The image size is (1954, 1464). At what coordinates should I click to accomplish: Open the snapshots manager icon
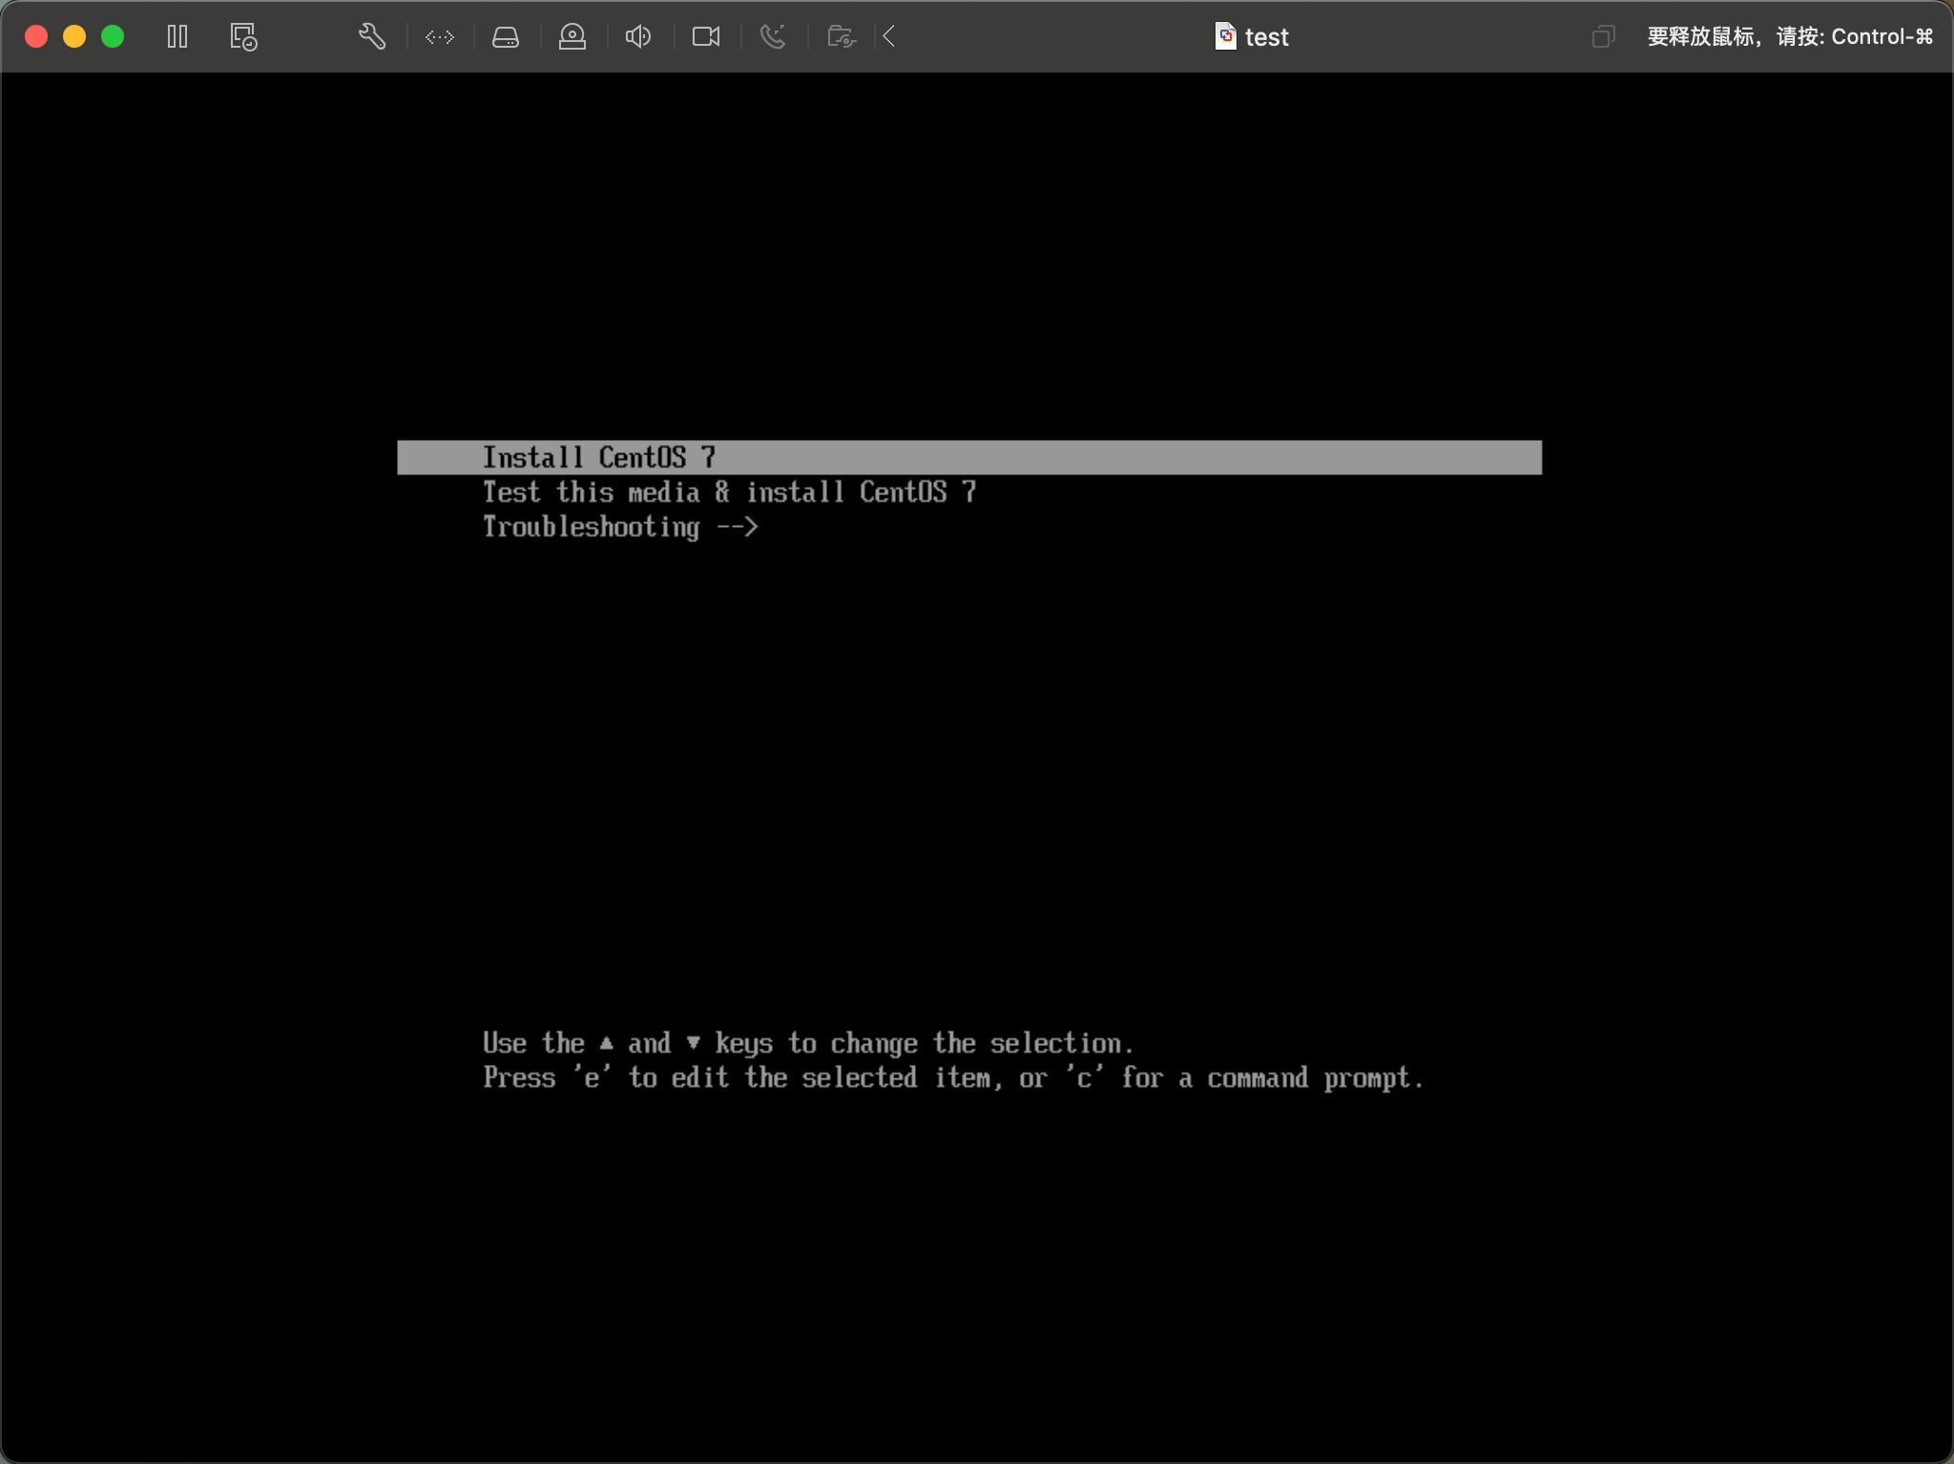point(243,37)
